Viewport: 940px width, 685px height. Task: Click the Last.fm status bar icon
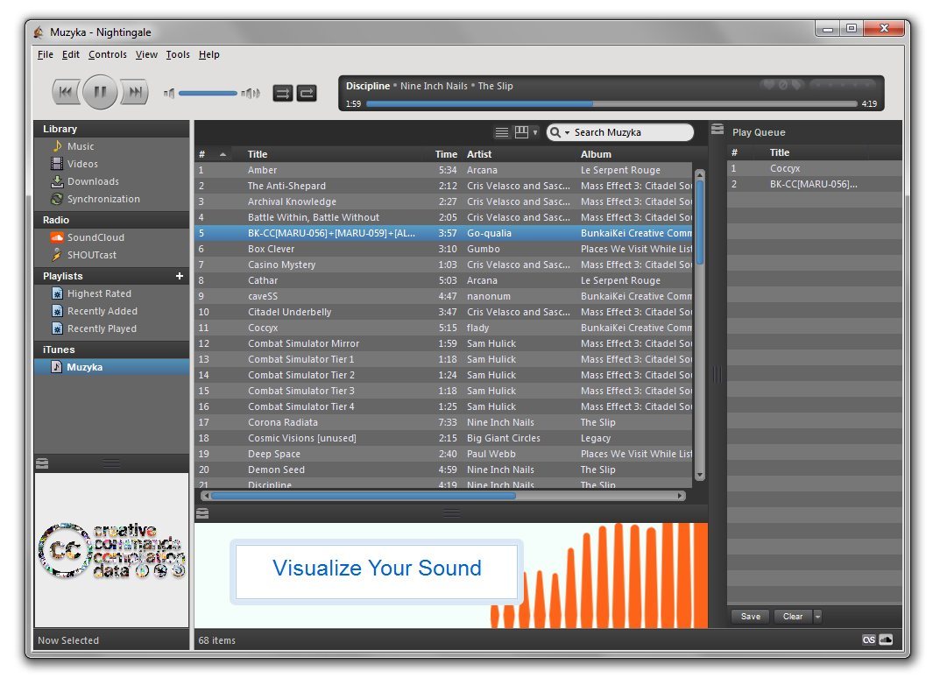pos(869,640)
